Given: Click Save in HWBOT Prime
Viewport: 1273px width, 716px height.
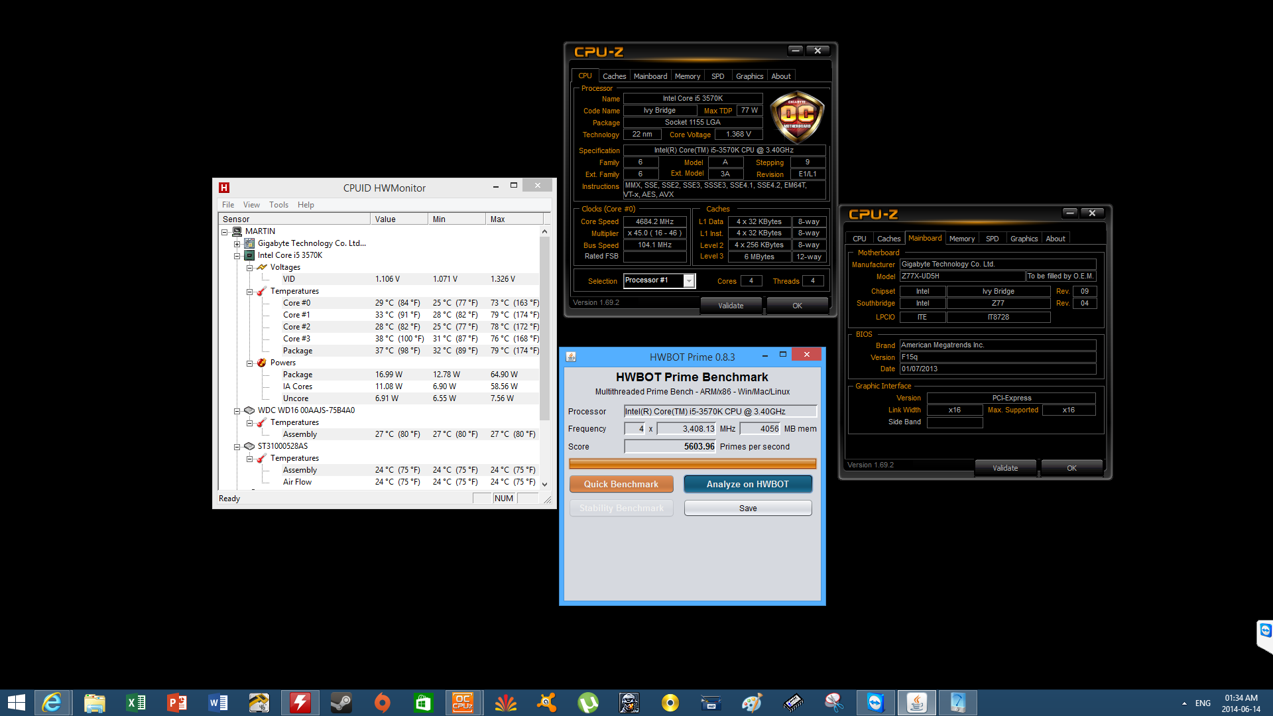Looking at the screenshot, I should point(748,508).
